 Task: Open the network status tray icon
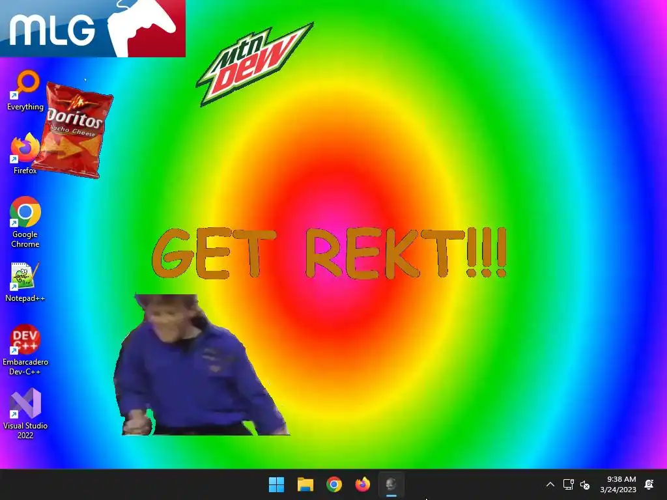[568, 484]
